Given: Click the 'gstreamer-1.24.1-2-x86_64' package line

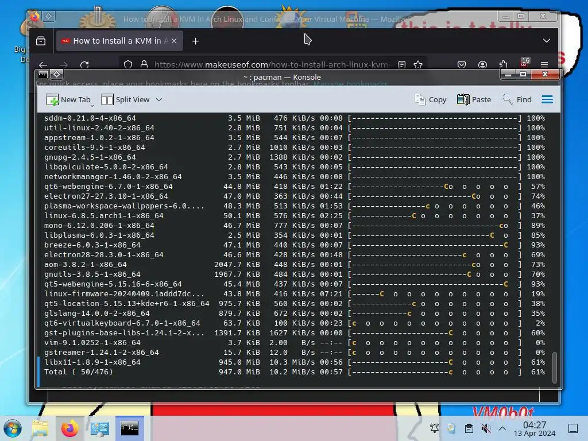Looking at the screenshot, I should pyautogui.click(x=295, y=353).
